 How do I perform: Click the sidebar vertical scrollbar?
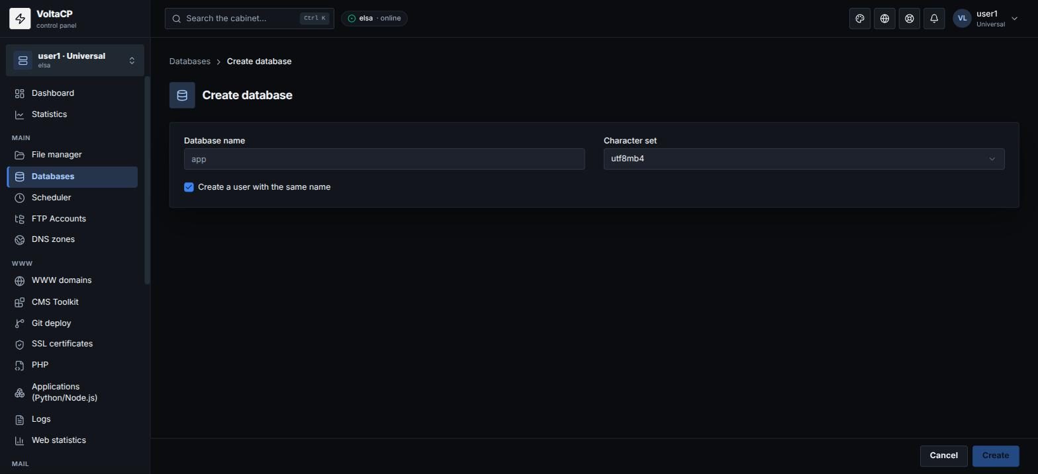pos(147,180)
